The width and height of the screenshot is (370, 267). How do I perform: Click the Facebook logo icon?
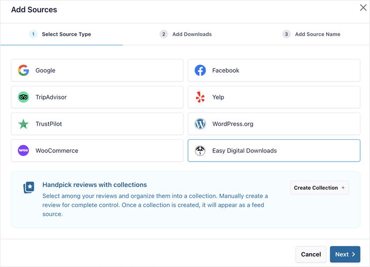(200, 70)
